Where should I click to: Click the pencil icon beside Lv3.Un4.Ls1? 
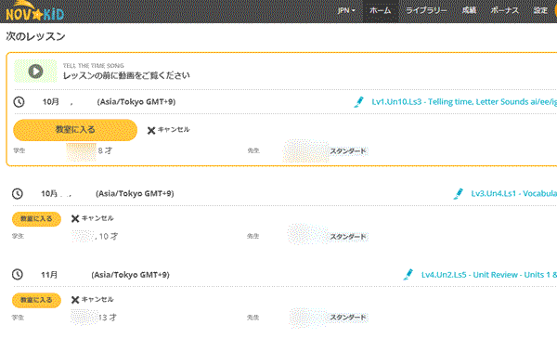tap(459, 194)
